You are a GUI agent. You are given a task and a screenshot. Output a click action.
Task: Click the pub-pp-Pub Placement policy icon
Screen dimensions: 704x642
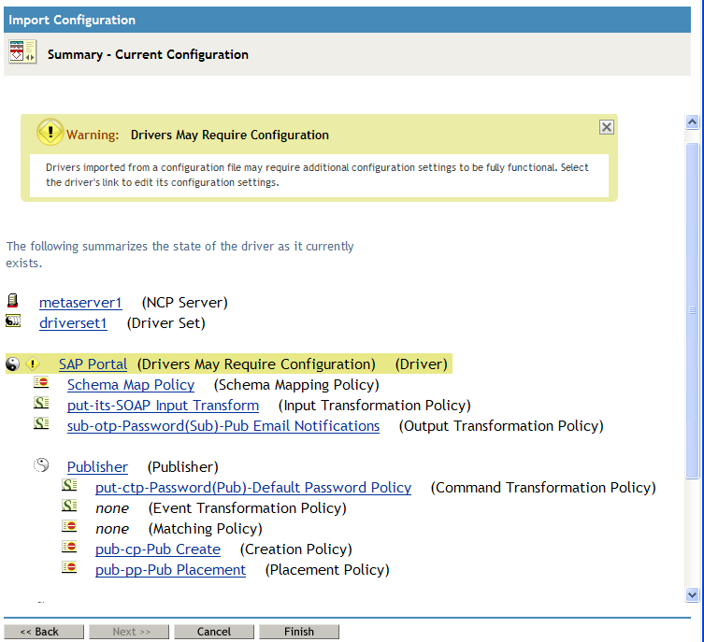tap(69, 568)
